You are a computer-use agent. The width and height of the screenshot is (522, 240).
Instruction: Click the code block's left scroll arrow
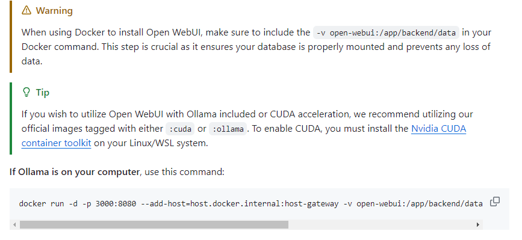click(14, 225)
